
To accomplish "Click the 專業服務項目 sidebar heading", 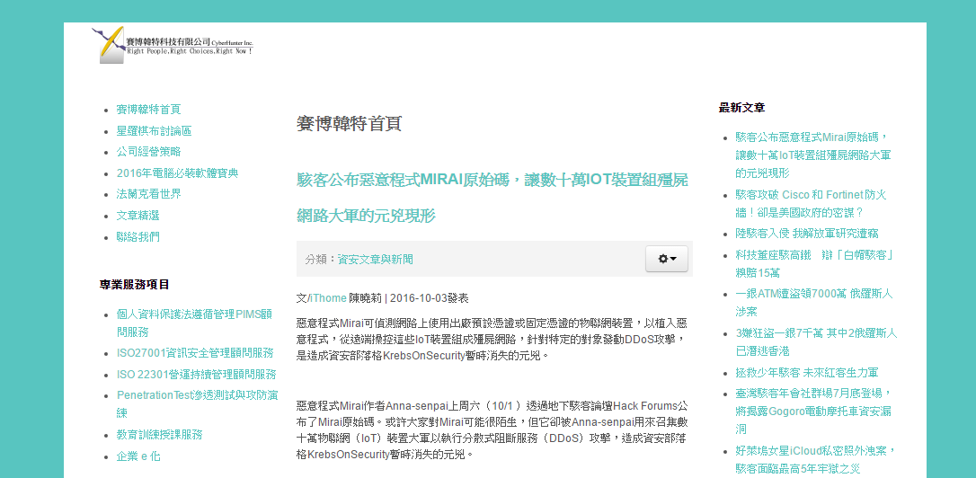I will coord(135,285).
